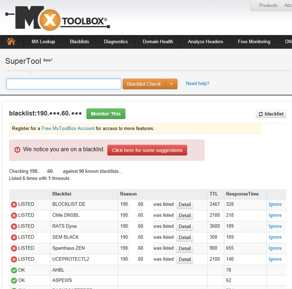
Task: Open the Analyze Headers menu item
Action: (205, 41)
